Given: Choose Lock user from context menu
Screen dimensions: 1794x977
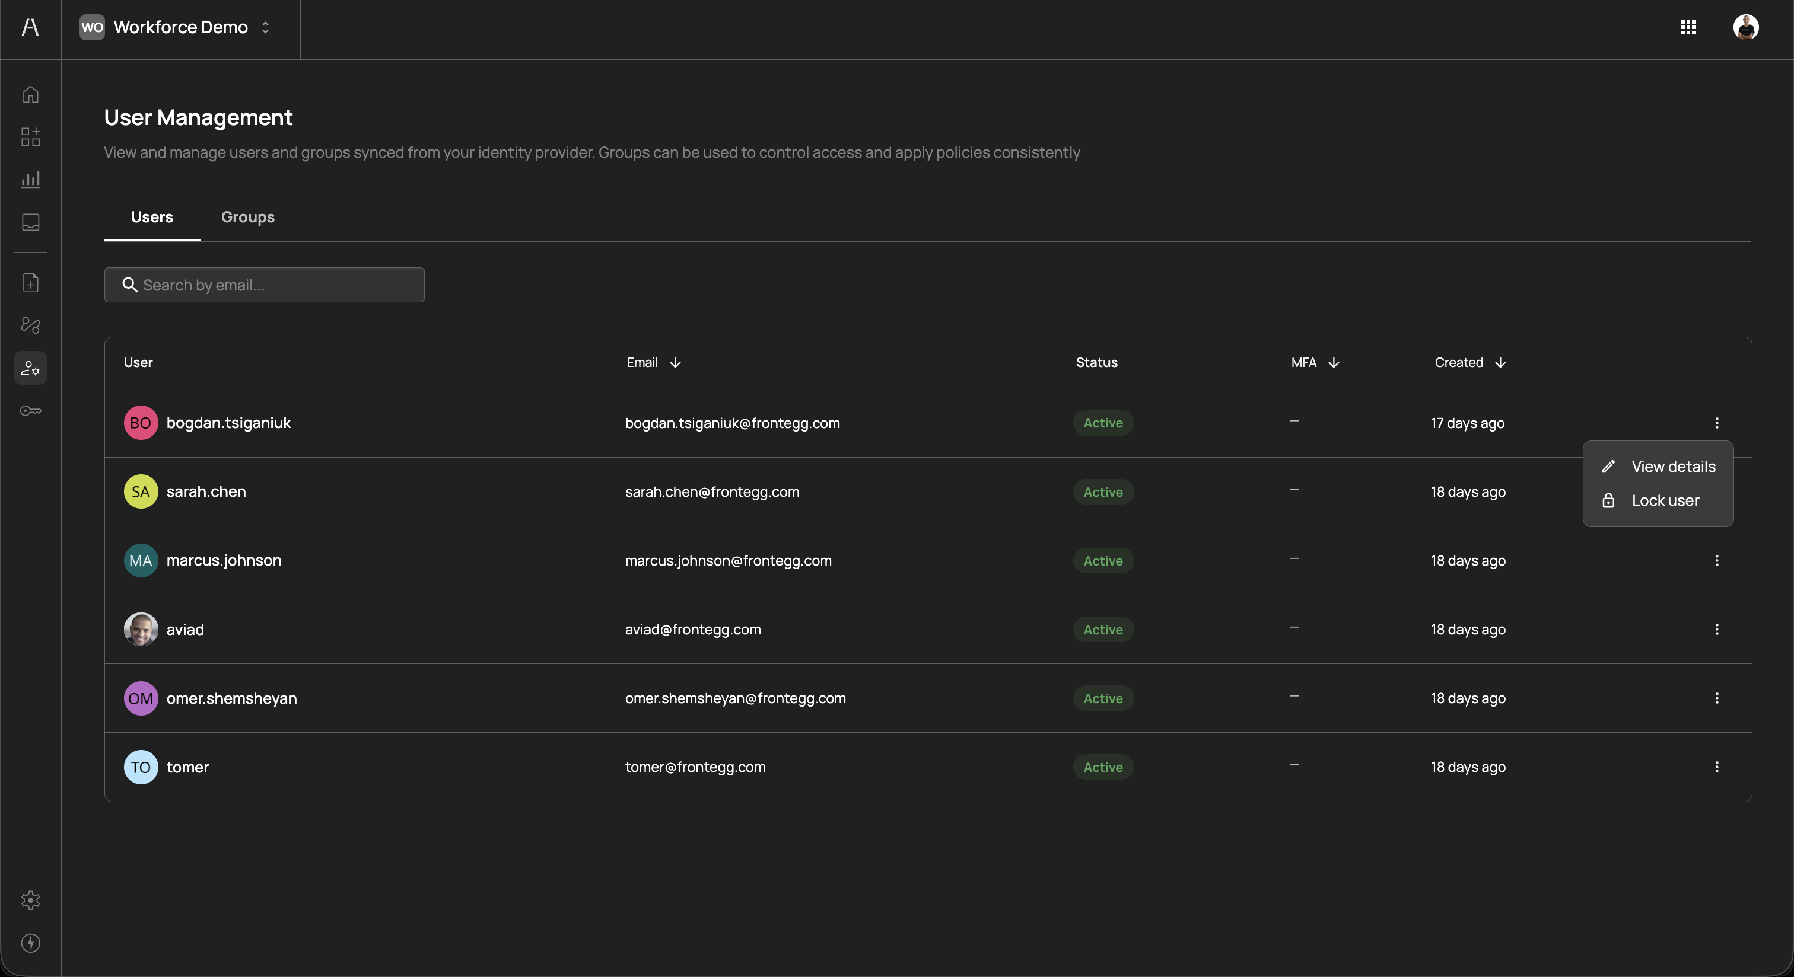Looking at the screenshot, I should (x=1665, y=500).
